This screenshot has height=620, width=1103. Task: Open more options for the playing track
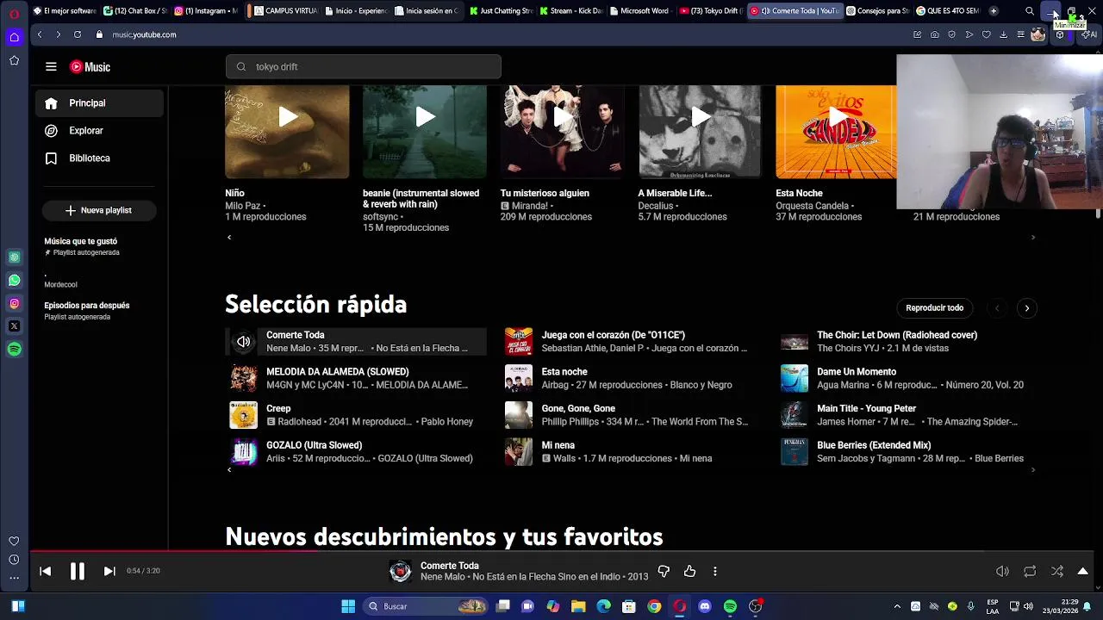click(714, 571)
